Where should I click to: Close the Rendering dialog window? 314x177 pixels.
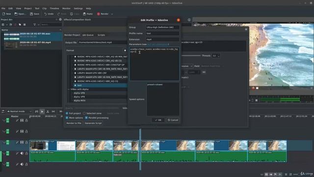pyautogui.click(x=246, y=29)
